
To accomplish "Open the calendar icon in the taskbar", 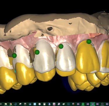I will (25, 104).
